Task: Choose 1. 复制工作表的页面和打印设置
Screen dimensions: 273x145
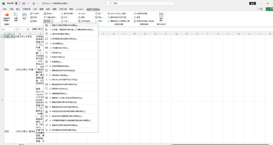Action: pyautogui.click(x=71, y=25)
